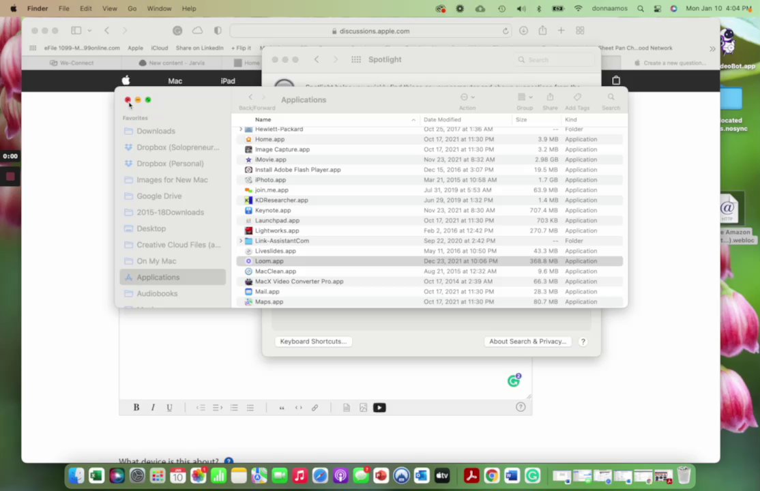Open the Safari sidebar toggle button
Screen dimensions: 760x491
[76, 31]
